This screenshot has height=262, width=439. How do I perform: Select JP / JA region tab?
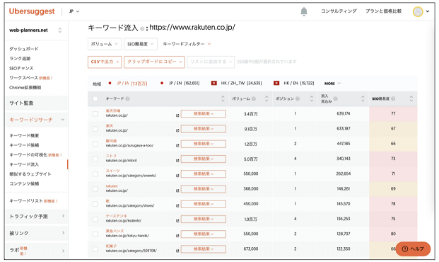tap(132, 84)
